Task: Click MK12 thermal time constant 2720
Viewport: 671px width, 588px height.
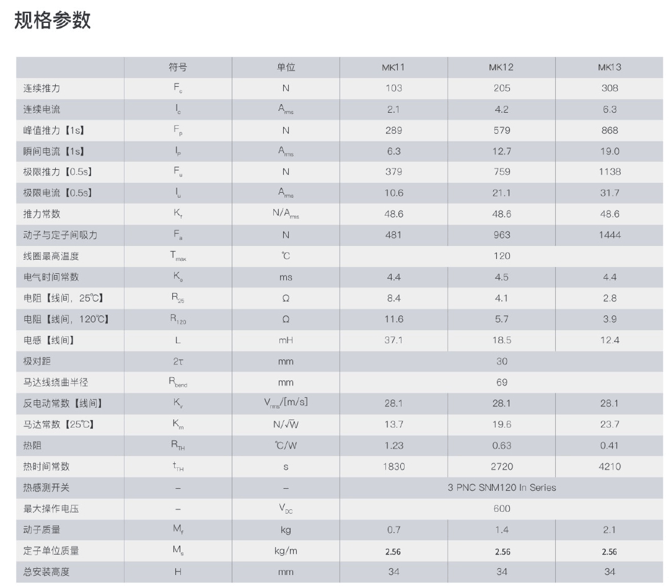Action: pyautogui.click(x=502, y=467)
